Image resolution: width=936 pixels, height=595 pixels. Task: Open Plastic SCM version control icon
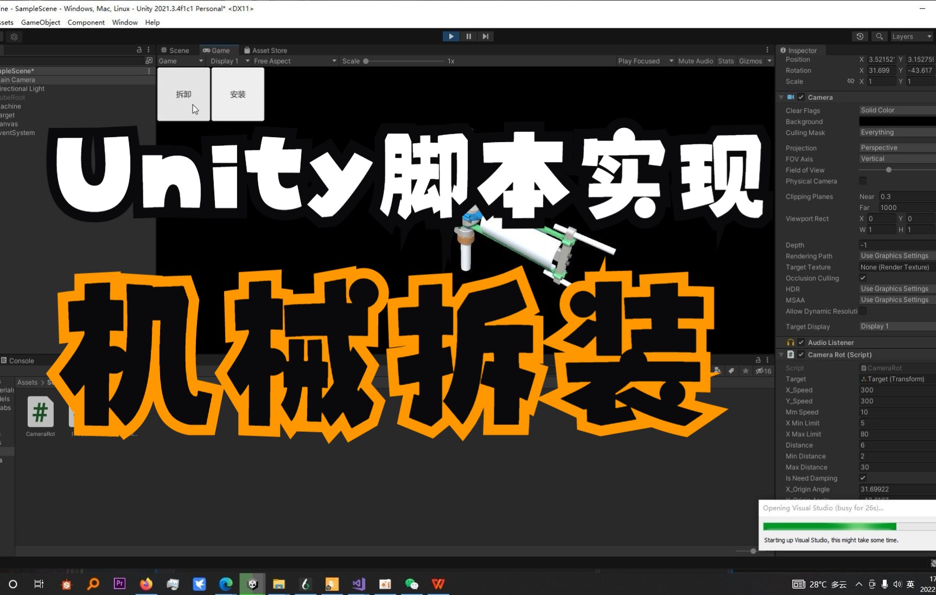pyautogui.click(x=14, y=37)
